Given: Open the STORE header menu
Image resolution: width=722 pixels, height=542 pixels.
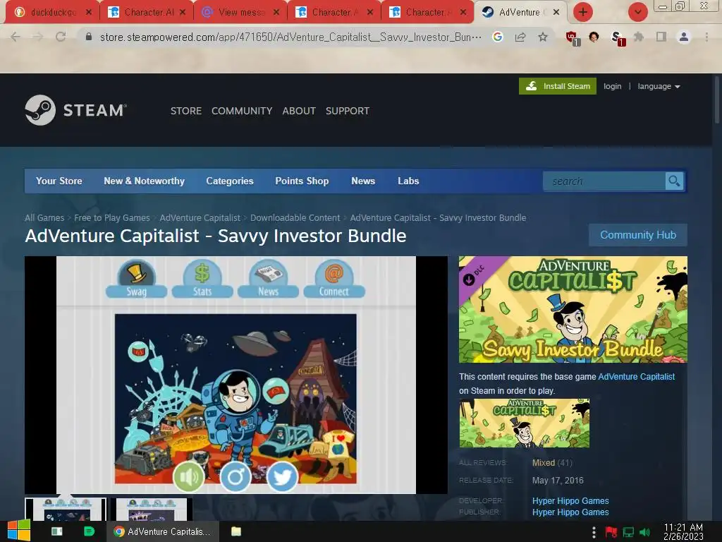Looking at the screenshot, I should click(x=186, y=111).
